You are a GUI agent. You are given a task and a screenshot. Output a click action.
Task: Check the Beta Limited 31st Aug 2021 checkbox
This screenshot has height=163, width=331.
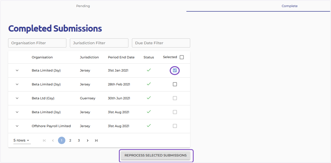point(175,112)
